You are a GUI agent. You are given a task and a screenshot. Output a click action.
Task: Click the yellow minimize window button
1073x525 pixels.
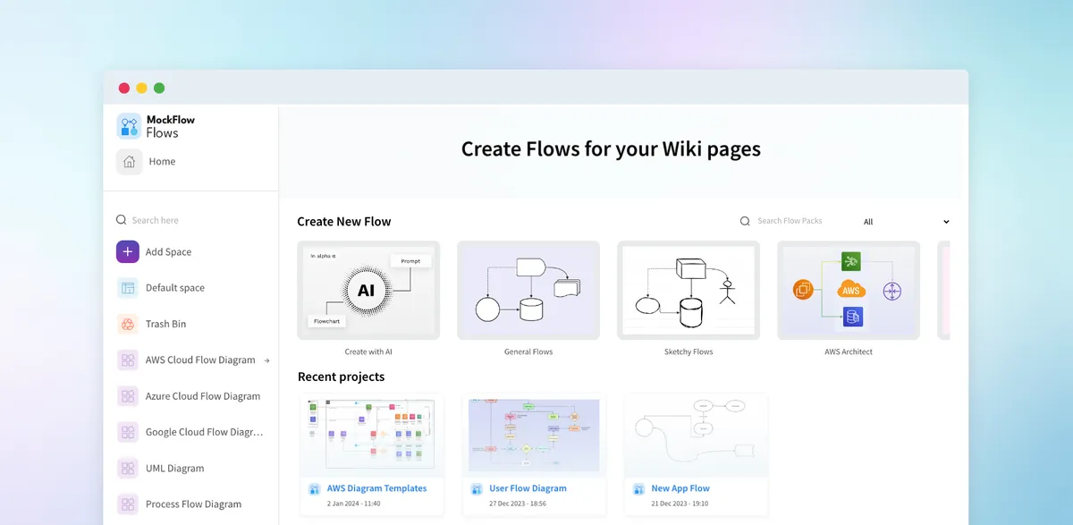coord(141,88)
